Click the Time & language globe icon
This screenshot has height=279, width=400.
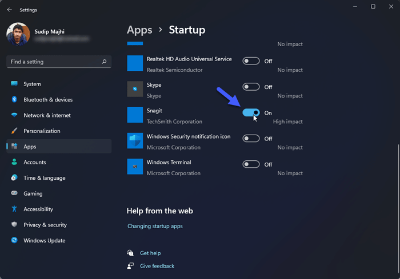point(14,177)
